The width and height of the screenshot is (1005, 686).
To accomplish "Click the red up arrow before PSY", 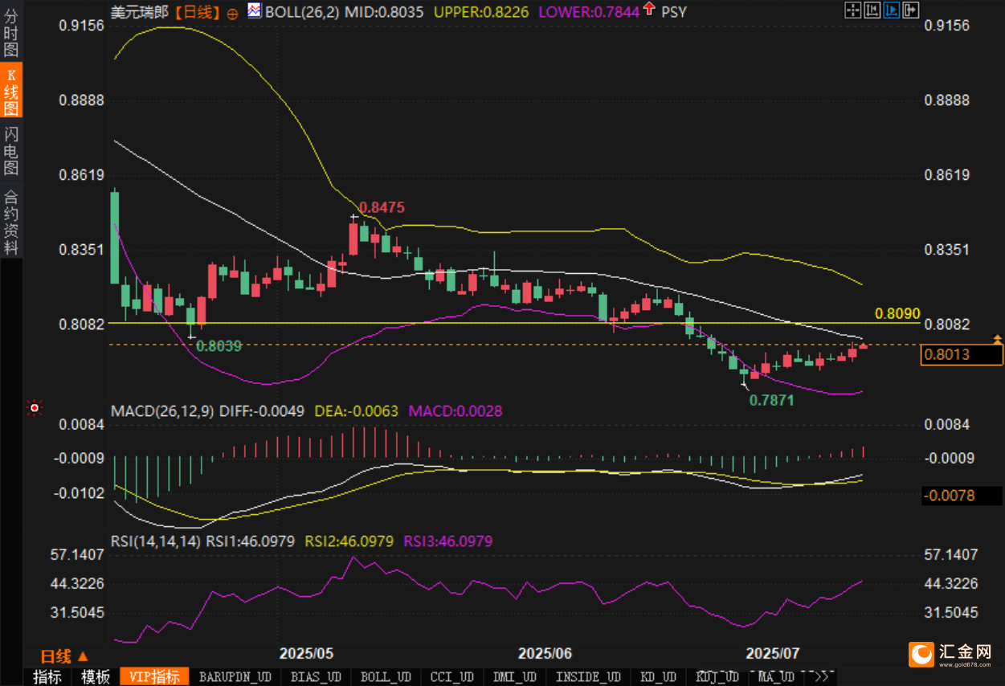I will [649, 10].
